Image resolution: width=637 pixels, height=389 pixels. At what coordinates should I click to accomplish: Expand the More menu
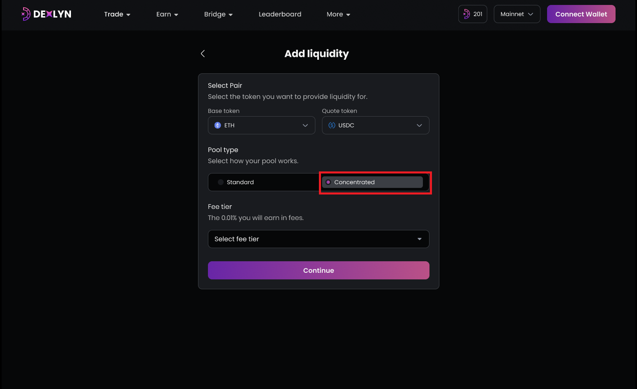[338, 14]
